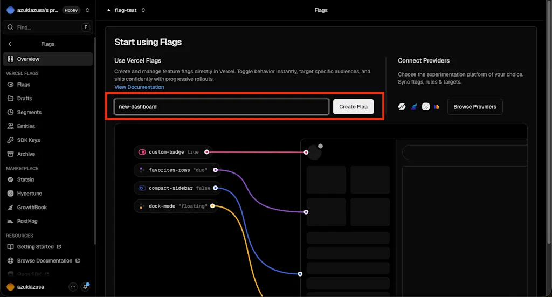Click the Drafts folder icon
Image resolution: width=552 pixels, height=297 pixels.
(x=11, y=99)
